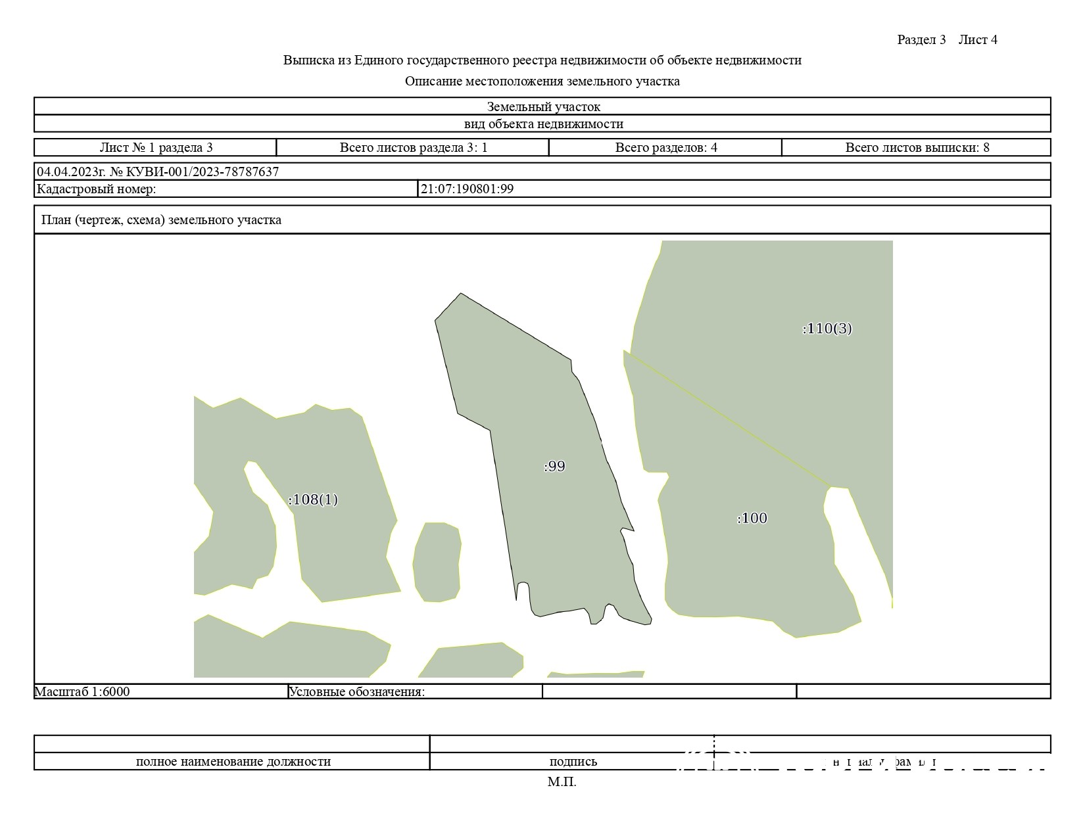Click the 'Земельный участок' header cell

coord(542,106)
